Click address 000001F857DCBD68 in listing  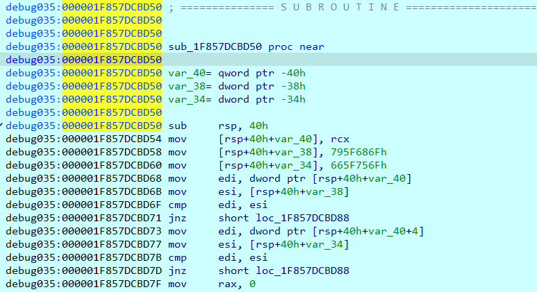tap(112, 178)
